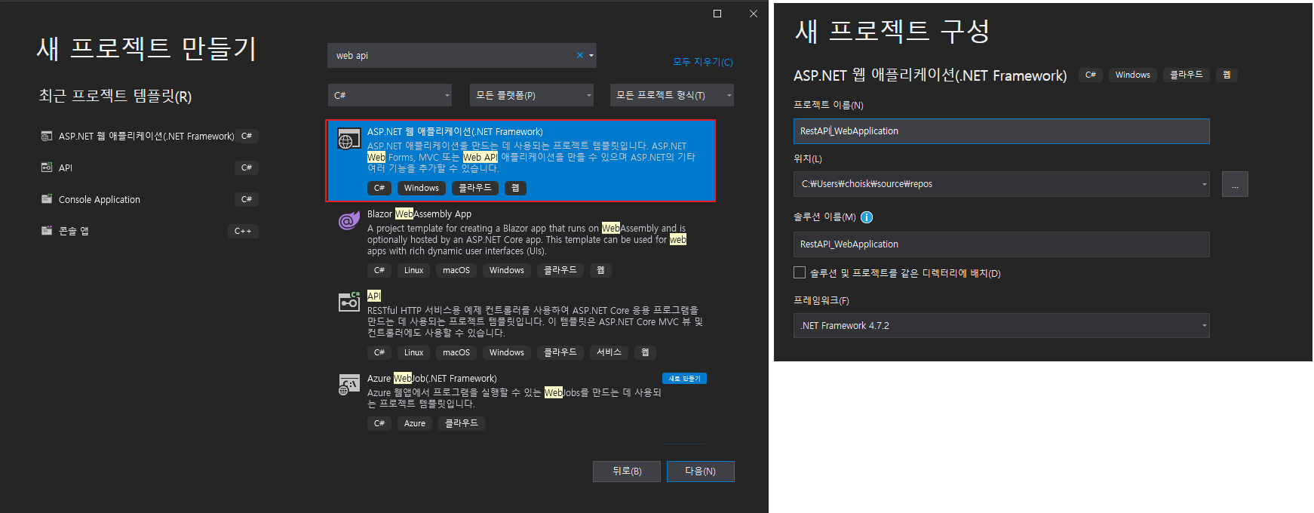The image size is (1314, 513).
Task: Click Console Application icon in recent templates
Action: (47, 199)
